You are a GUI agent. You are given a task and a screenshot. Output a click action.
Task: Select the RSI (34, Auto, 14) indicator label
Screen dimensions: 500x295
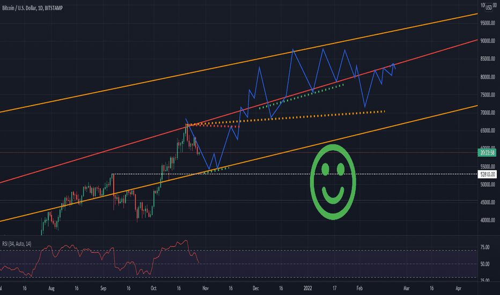[17, 244]
